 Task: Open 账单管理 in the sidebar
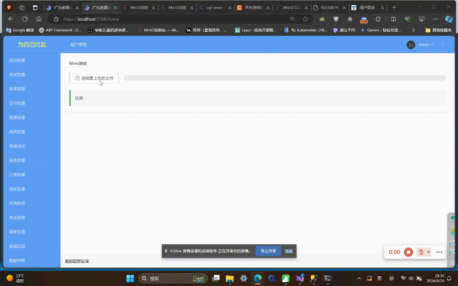click(17, 89)
